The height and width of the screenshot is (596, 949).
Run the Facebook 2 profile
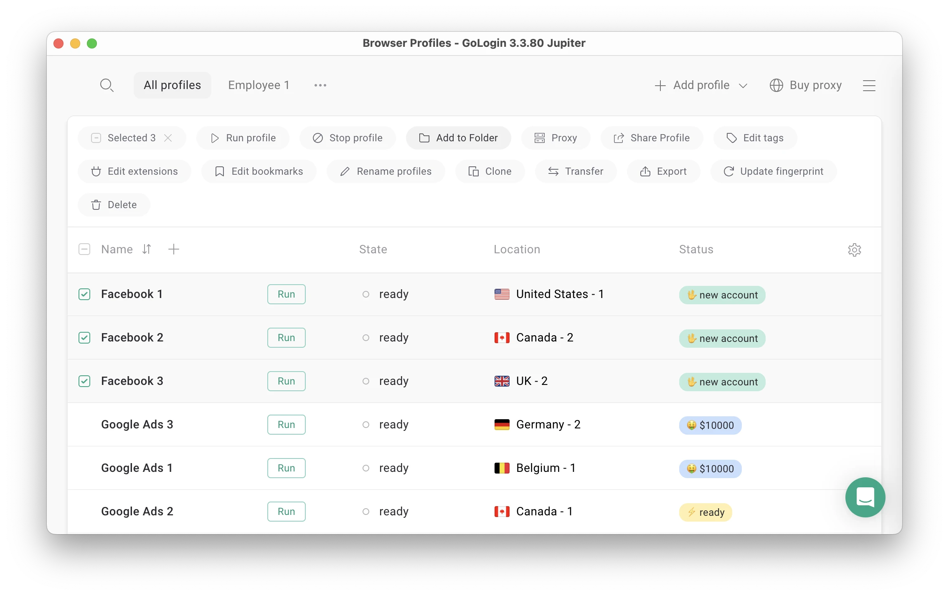287,338
